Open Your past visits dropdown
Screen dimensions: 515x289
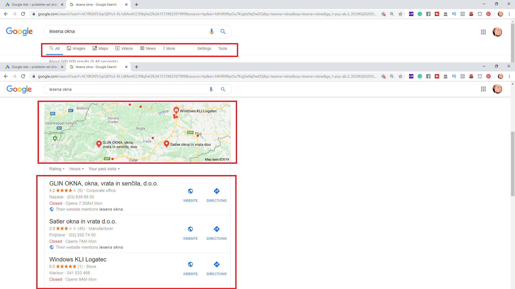pos(104,169)
